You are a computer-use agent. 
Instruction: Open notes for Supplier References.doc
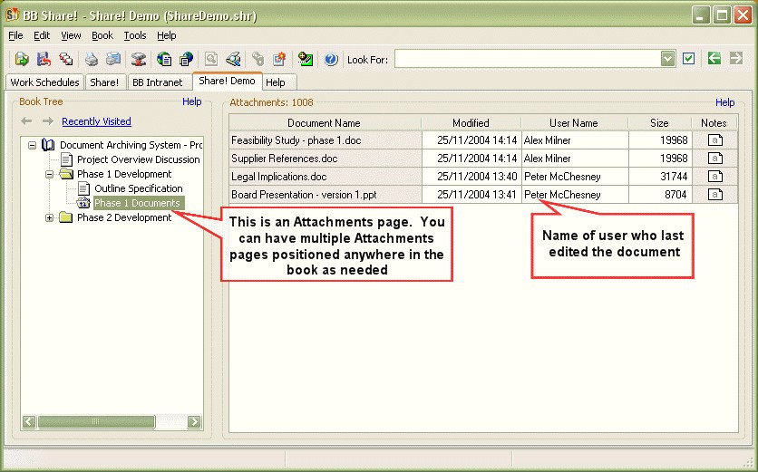[x=715, y=159]
